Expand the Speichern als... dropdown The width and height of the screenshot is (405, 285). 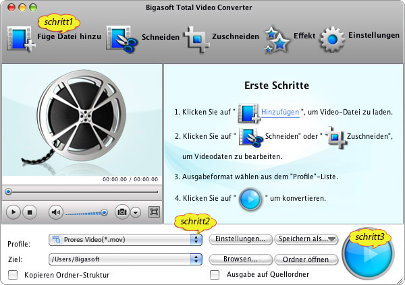coord(306,239)
